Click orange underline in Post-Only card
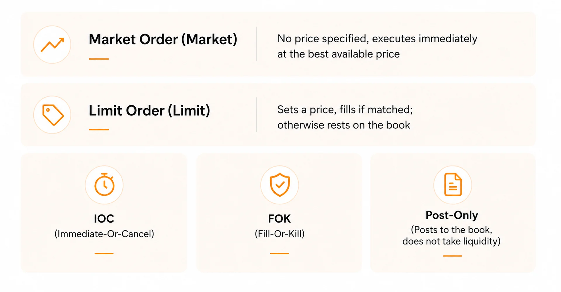 click(x=452, y=256)
